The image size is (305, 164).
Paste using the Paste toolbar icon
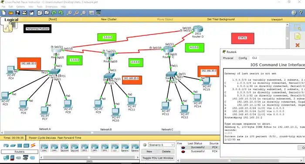coord(47,13)
